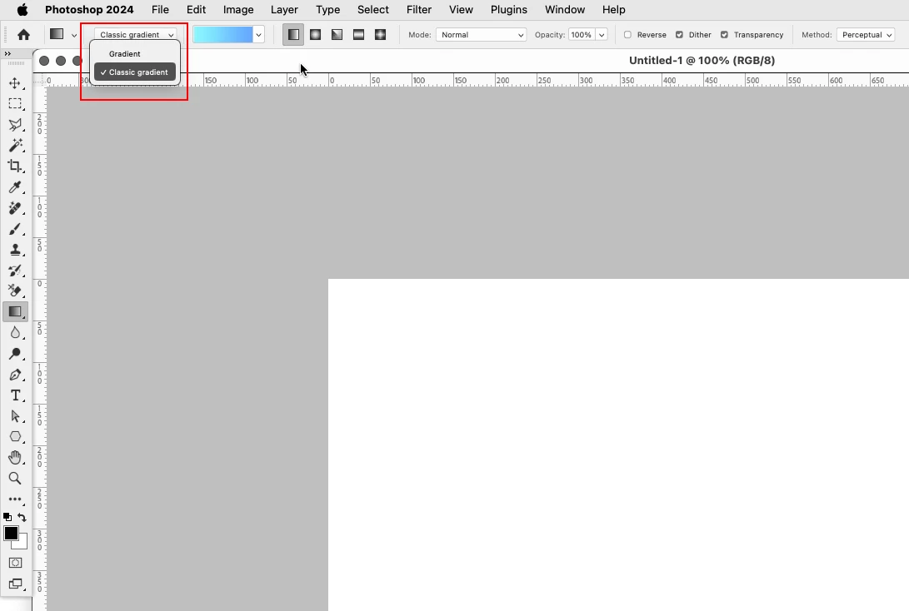Click the Opacity 100% input field
Image resolution: width=909 pixels, height=611 pixels.
click(582, 35)
